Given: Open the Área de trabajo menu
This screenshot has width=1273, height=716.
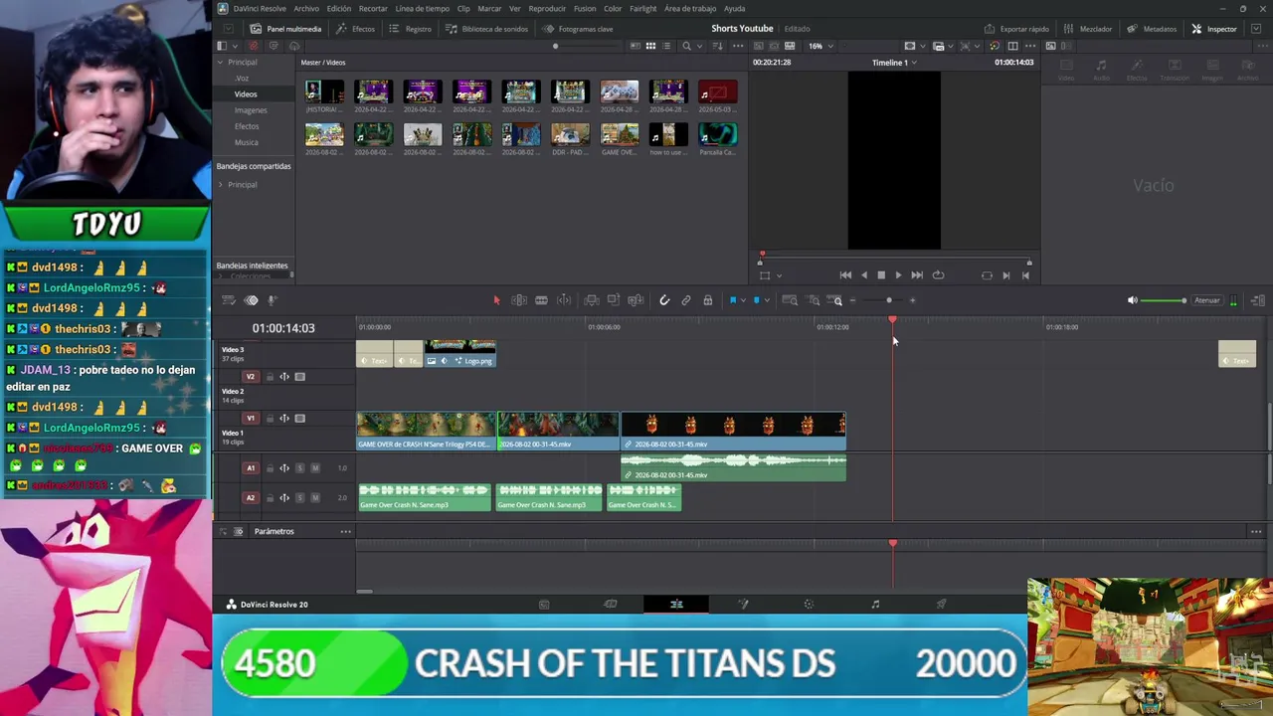Looking at the screenshot, I should click(x=690, y=9).
